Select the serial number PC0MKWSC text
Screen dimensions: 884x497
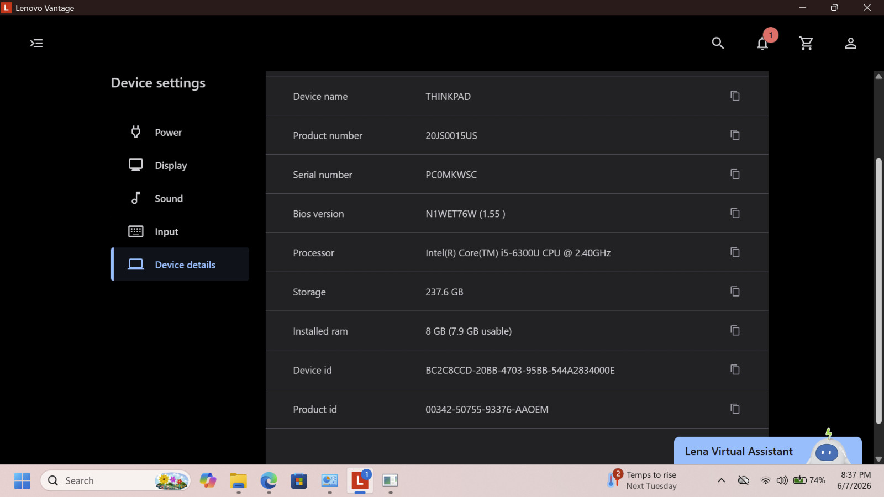451,175
